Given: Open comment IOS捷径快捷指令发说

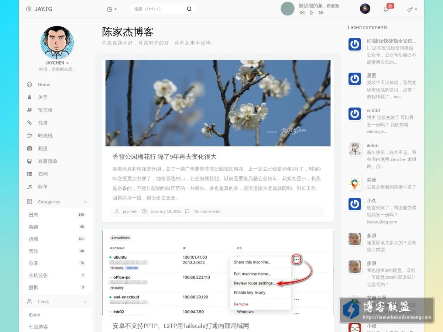Looking at the screenshot, I should (391, 41).
